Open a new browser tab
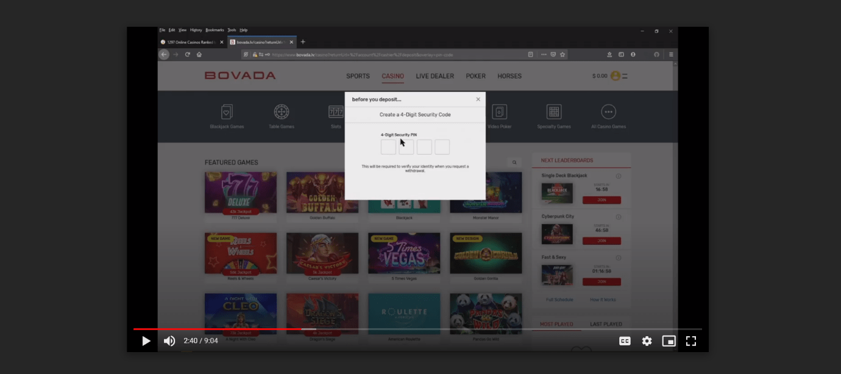Screen dimensions: 841x374 [x=303, y=42]
